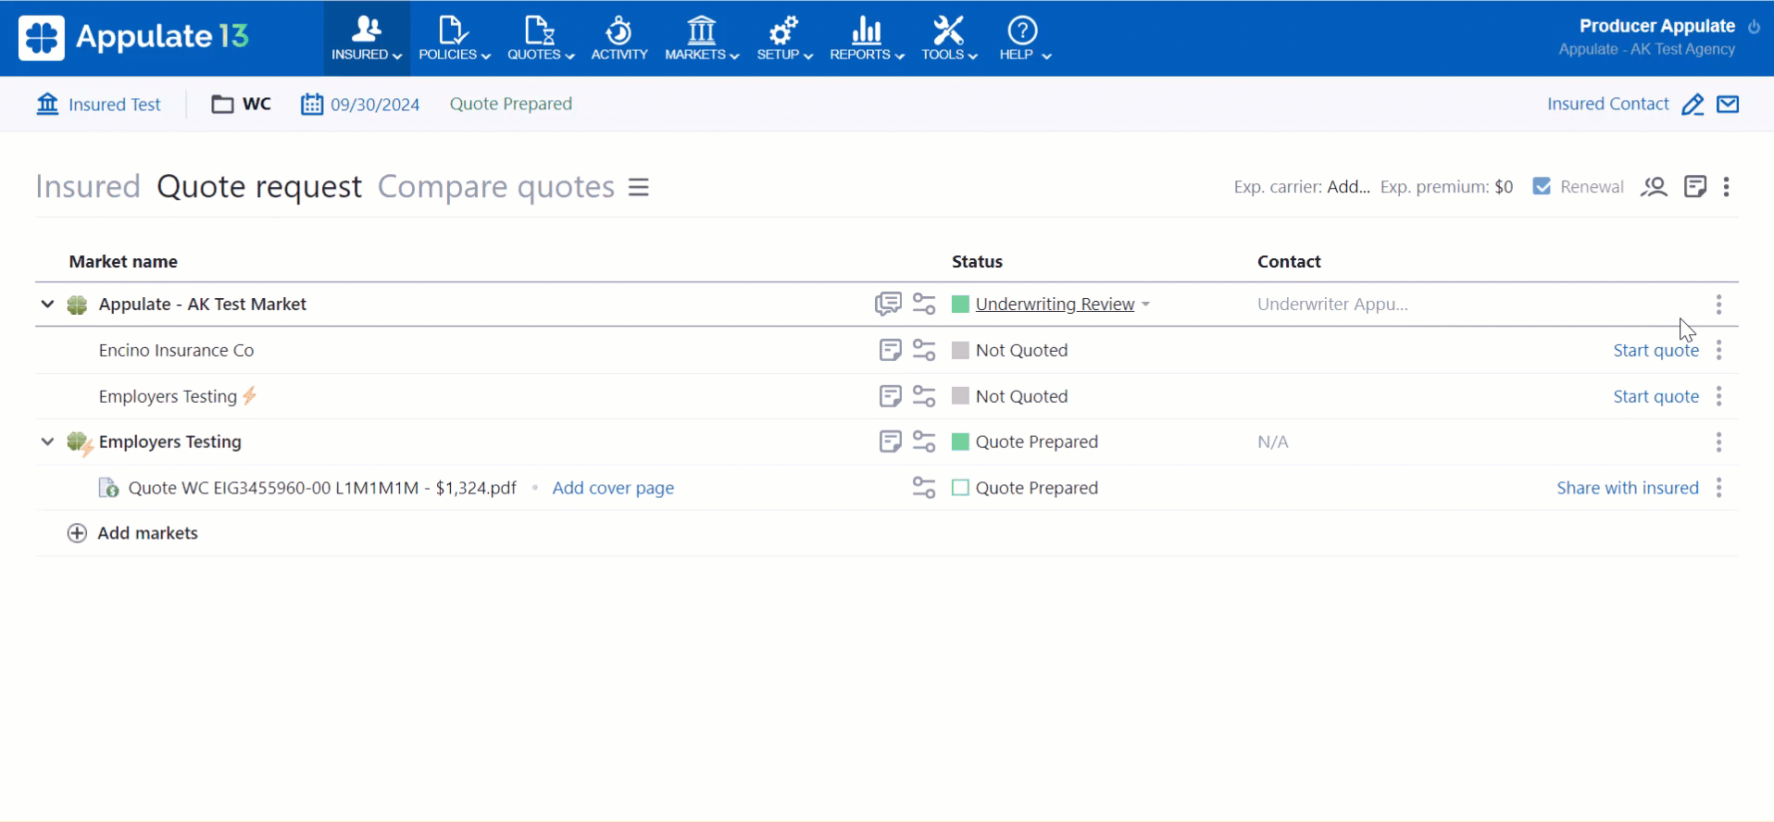Click the expected carrier Add... value
Screen dimensions: 1774x822
click(x=1348, y=187)
